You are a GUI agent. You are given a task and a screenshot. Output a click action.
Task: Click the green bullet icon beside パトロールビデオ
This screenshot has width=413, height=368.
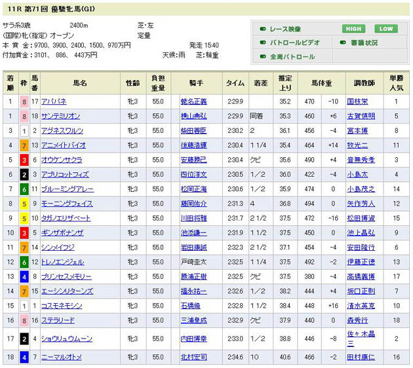click(263, 43)
